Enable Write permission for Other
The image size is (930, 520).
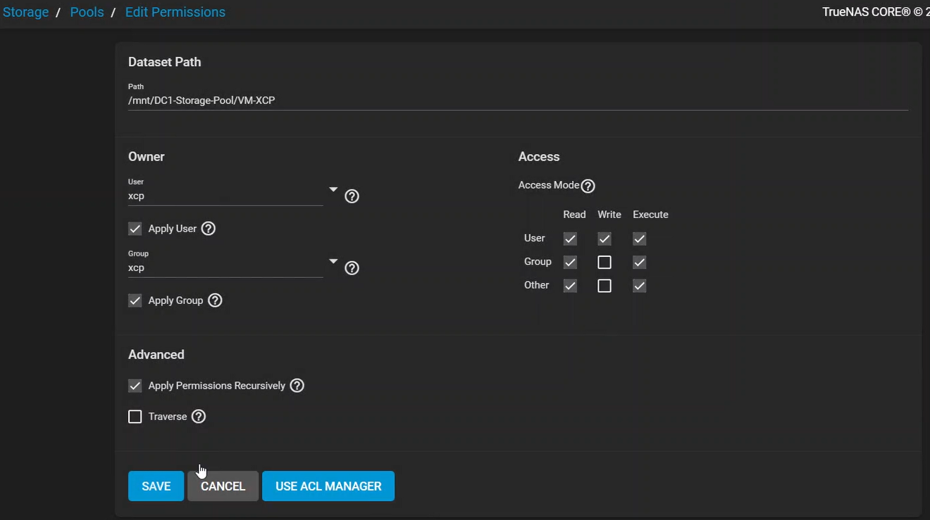(x=604, y=286)
